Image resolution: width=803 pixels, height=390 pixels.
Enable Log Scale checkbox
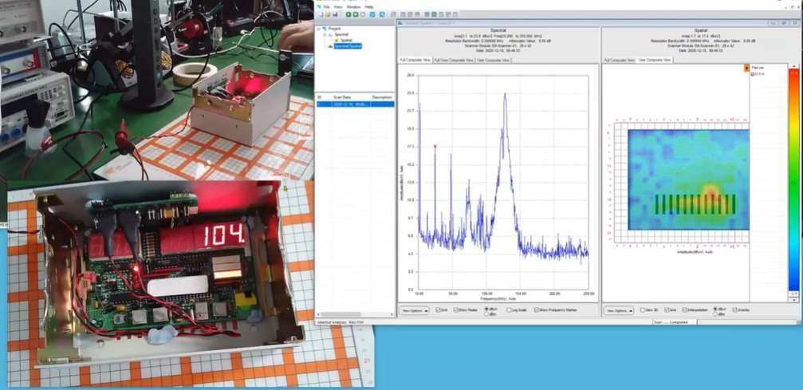tap(509, 310)
